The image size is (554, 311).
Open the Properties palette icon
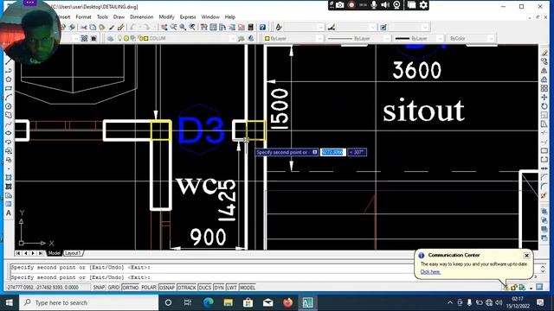click(x=204, y=27)
